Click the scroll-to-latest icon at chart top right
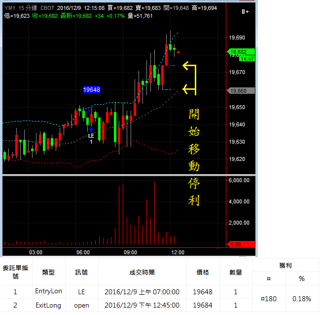 (246, 12)
